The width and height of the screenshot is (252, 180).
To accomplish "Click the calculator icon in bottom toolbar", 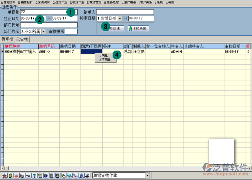I will pos(52,176).
